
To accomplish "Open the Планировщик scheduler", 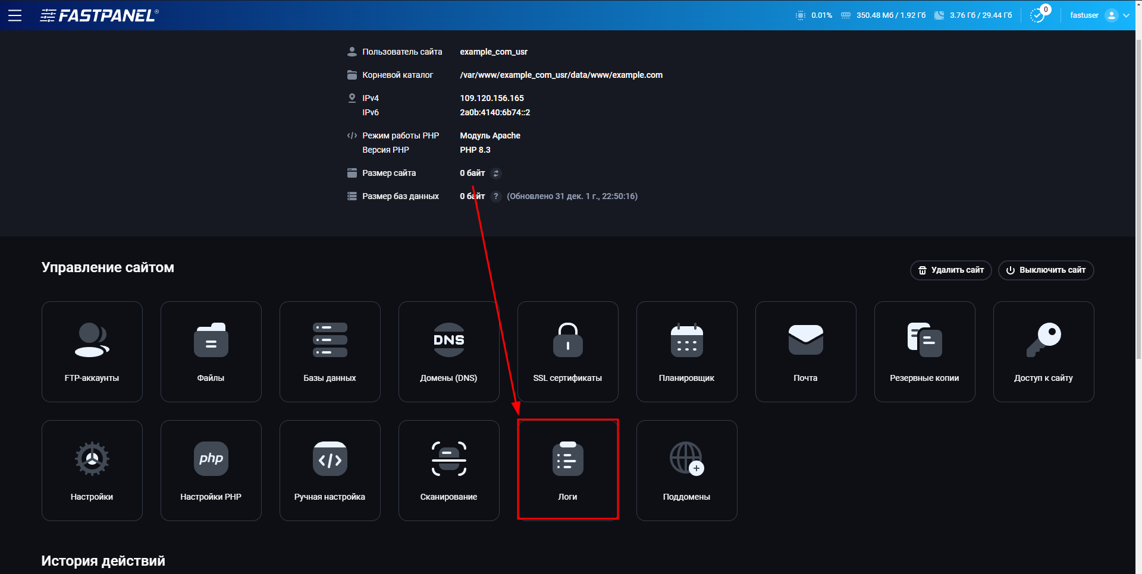I will tap(686, 352).
